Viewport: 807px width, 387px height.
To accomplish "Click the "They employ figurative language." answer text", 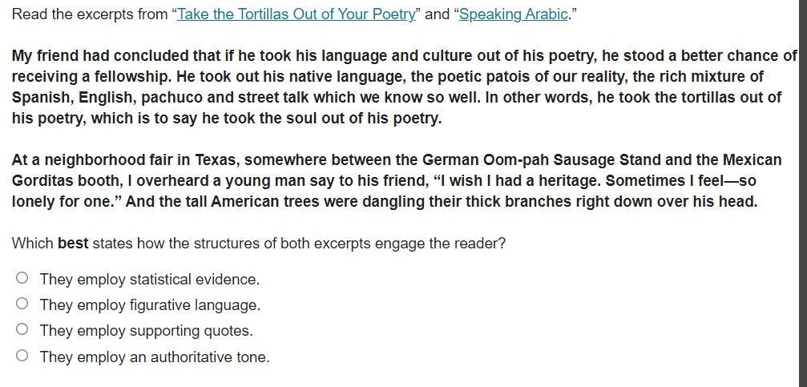I will tap(150, 305).
